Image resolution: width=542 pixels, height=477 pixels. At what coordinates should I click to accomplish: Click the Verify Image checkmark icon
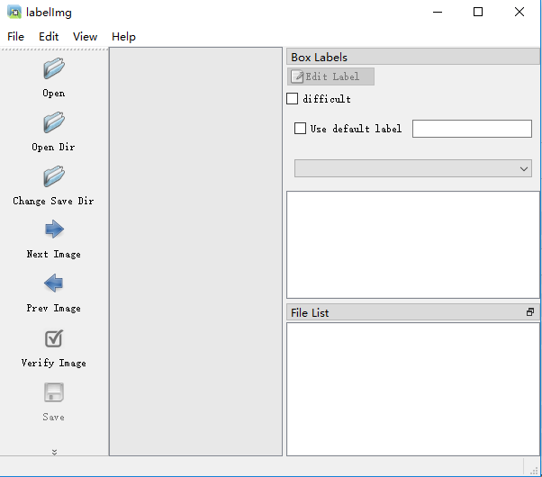(54, 338)
